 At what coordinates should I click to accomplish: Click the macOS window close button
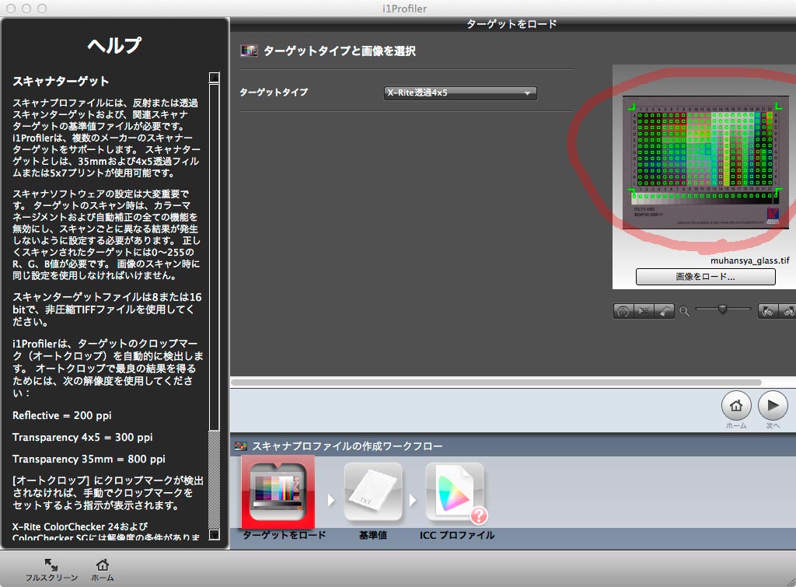(10, 8)
